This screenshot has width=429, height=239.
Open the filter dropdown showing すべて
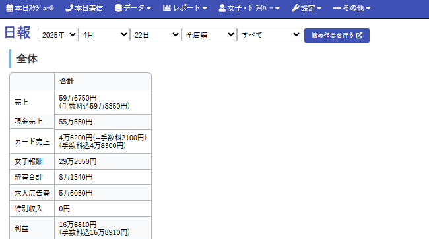(x=269, y=35)
